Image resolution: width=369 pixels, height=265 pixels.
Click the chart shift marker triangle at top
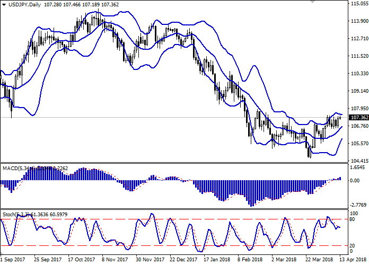tap(312, 2)
